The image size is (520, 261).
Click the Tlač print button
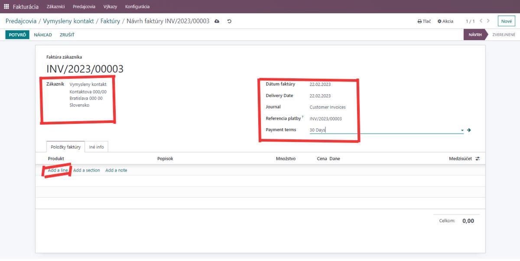point(424,21)
